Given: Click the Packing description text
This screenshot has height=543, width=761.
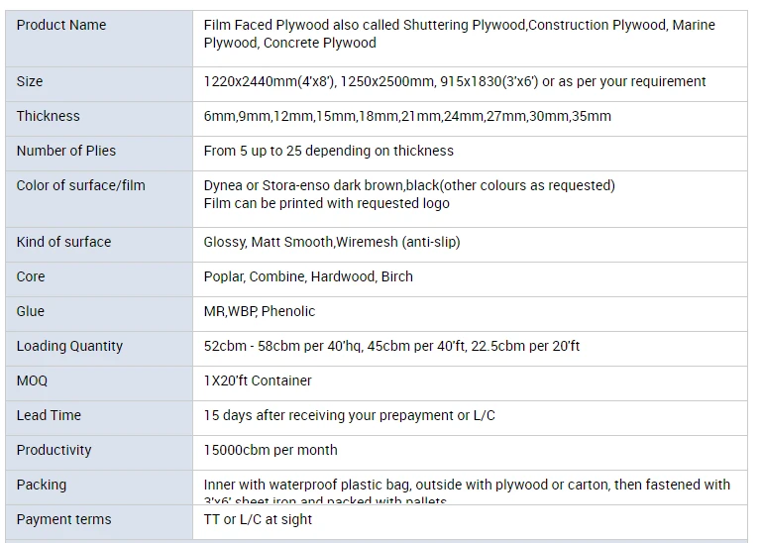Looking at the screenshot, I should tap(467, 491).
